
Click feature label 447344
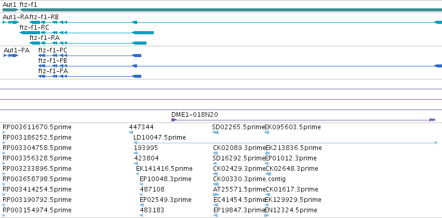pyautogui.click(x=141, y=127)
